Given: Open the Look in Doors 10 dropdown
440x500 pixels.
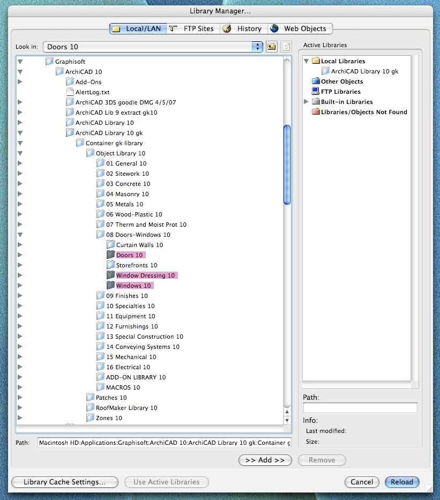Looking at the screenshot, I should coord(153,47).
